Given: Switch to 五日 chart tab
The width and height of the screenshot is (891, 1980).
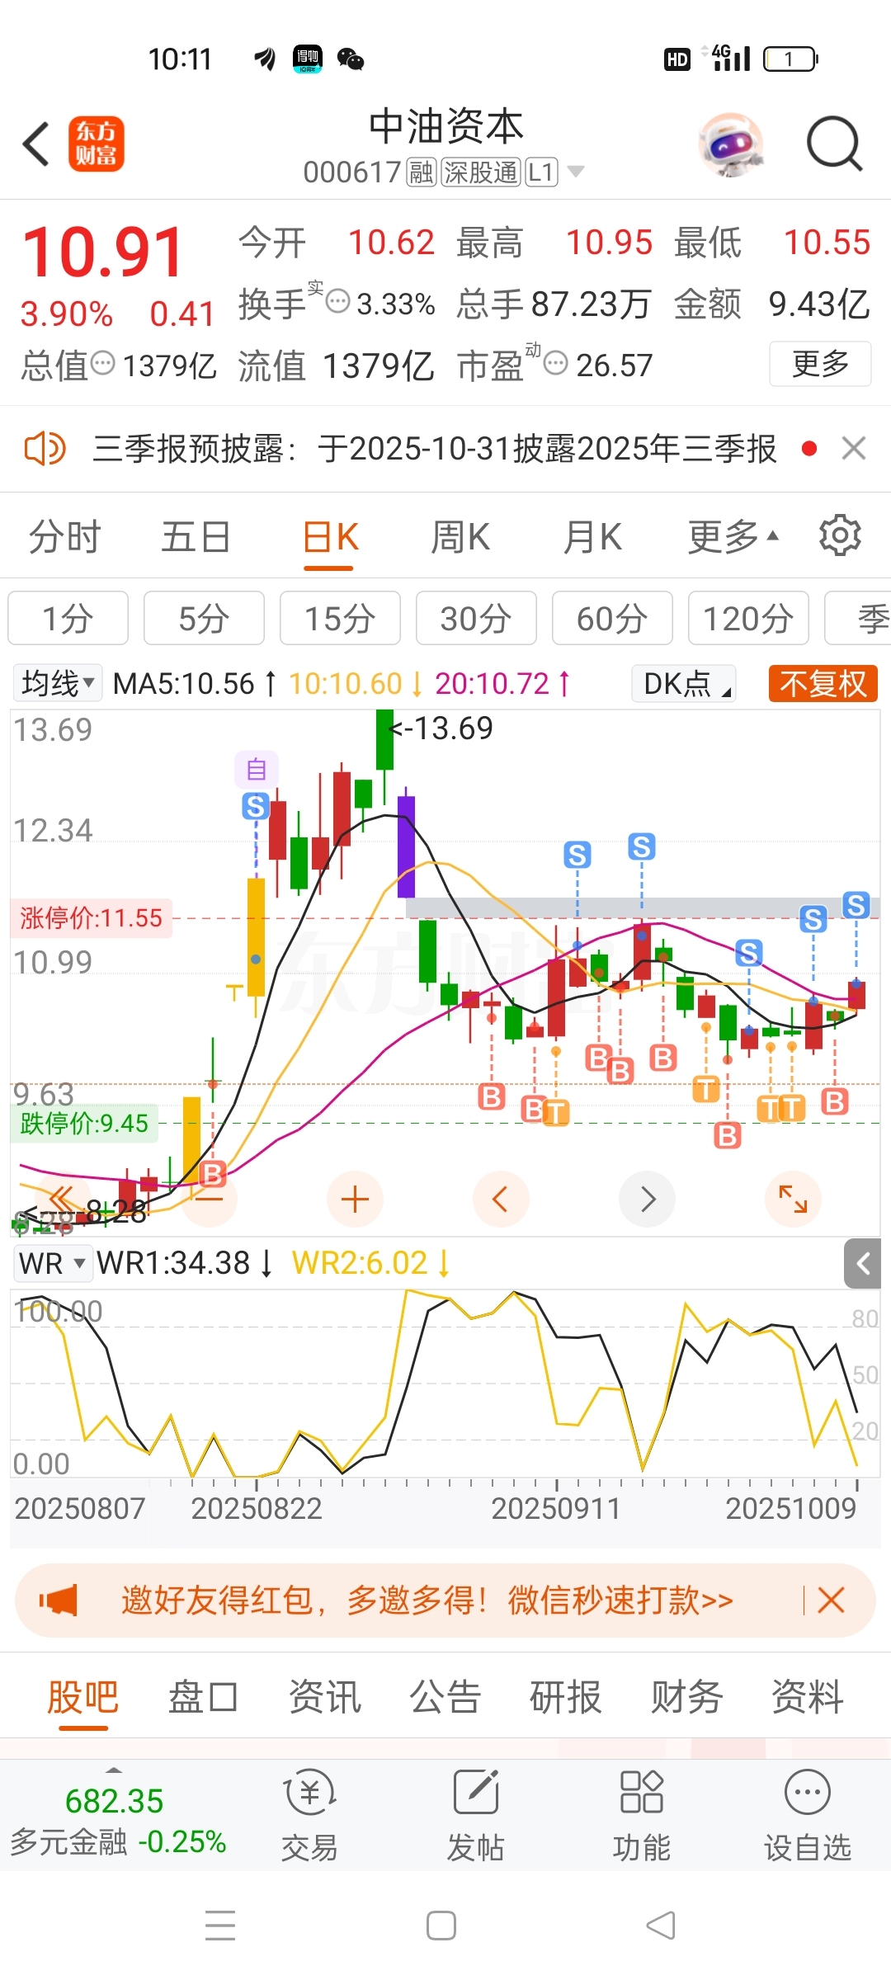Looking at the screenshot, I should [196, 537].
